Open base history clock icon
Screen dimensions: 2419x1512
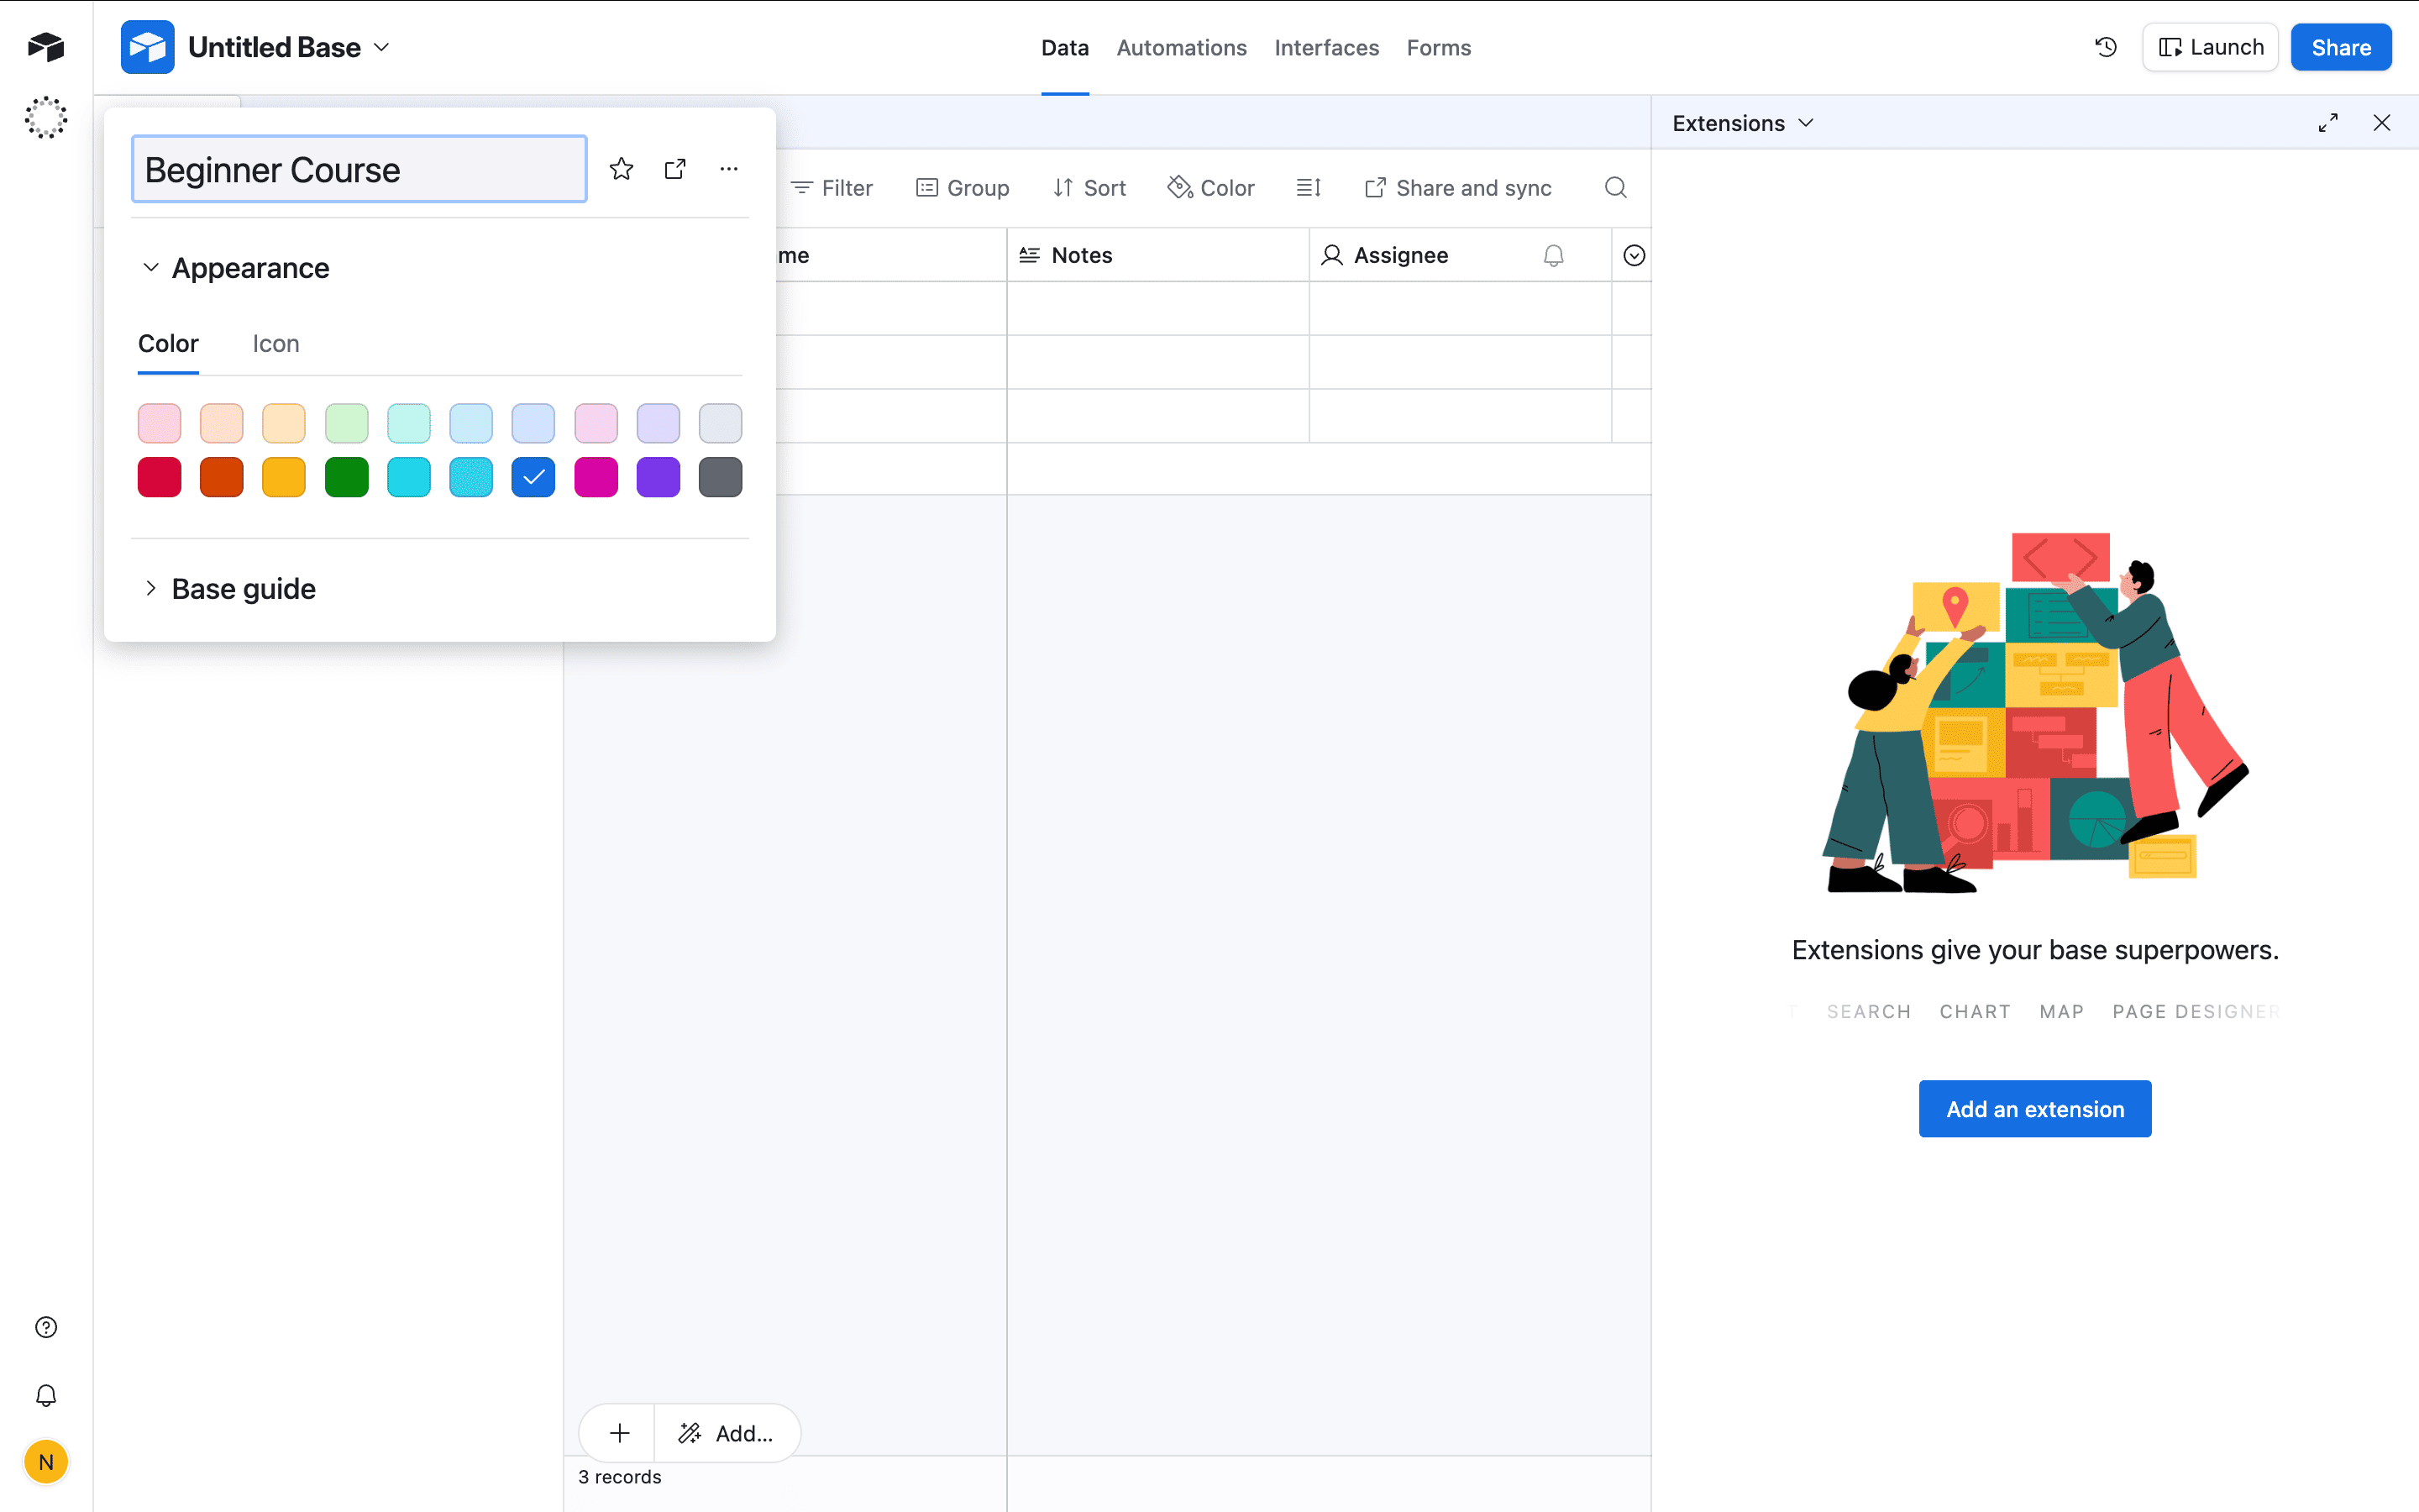point(2107,47)
